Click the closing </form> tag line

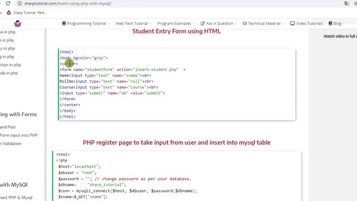click(x=67, y=99)
